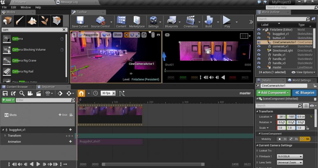The image size is (318, 168).
Task: Select the Shot01 clip thumbnail
Action: [x=110, y=115]
